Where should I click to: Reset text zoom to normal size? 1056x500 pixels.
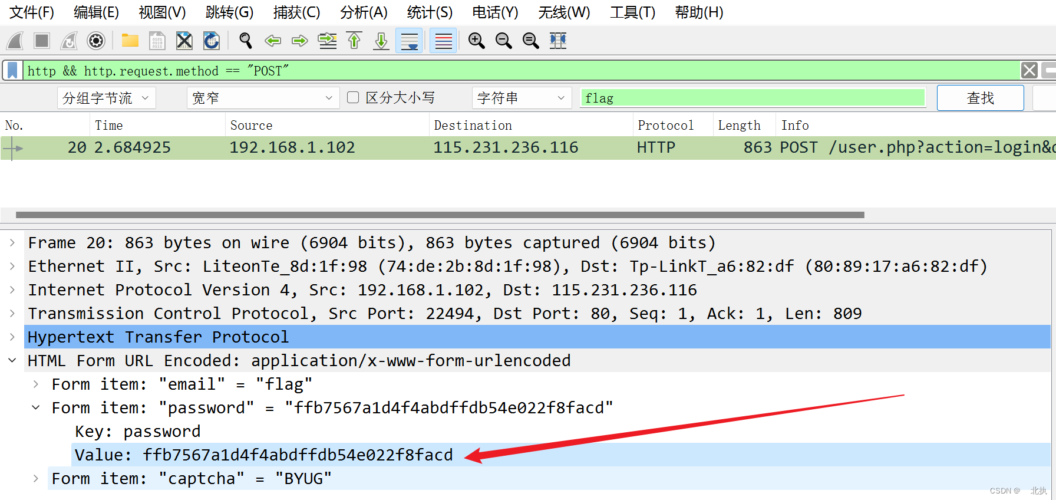tap(530, 41)
